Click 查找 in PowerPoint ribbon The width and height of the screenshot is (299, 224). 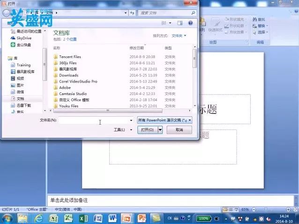pyautogui.click(x=259, y=19)
